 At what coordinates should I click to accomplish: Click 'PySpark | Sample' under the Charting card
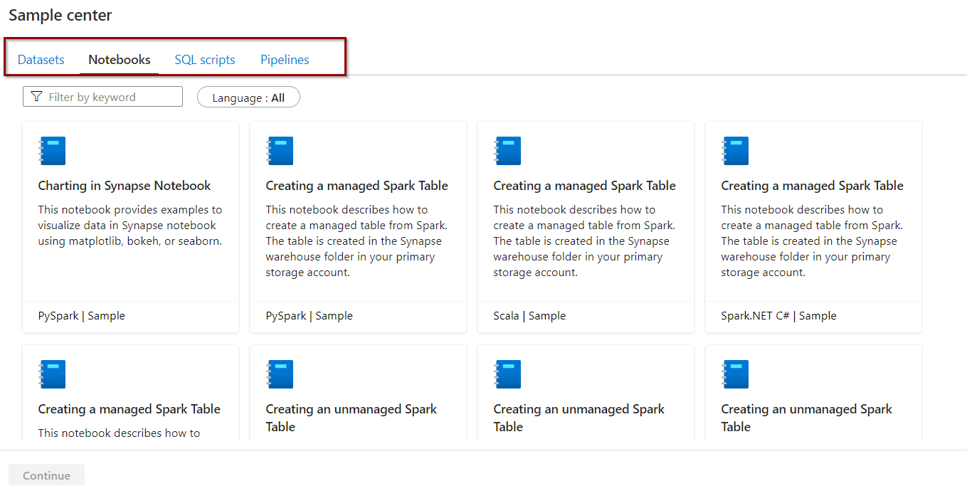click(x=81, y=316)
